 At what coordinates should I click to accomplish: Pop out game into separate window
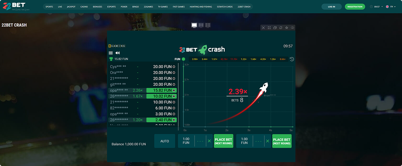point(275,28)
